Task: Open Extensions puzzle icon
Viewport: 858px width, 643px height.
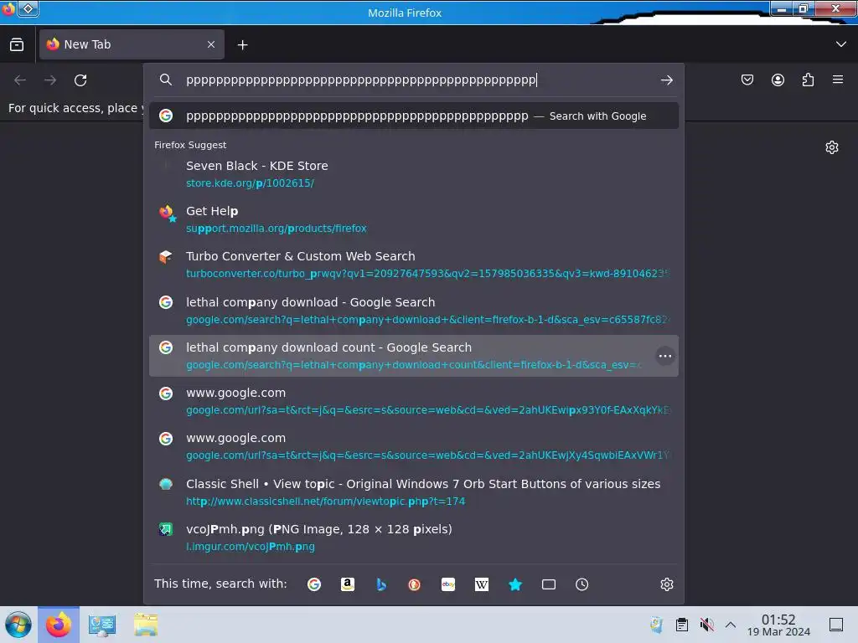Action: point(808,80)
